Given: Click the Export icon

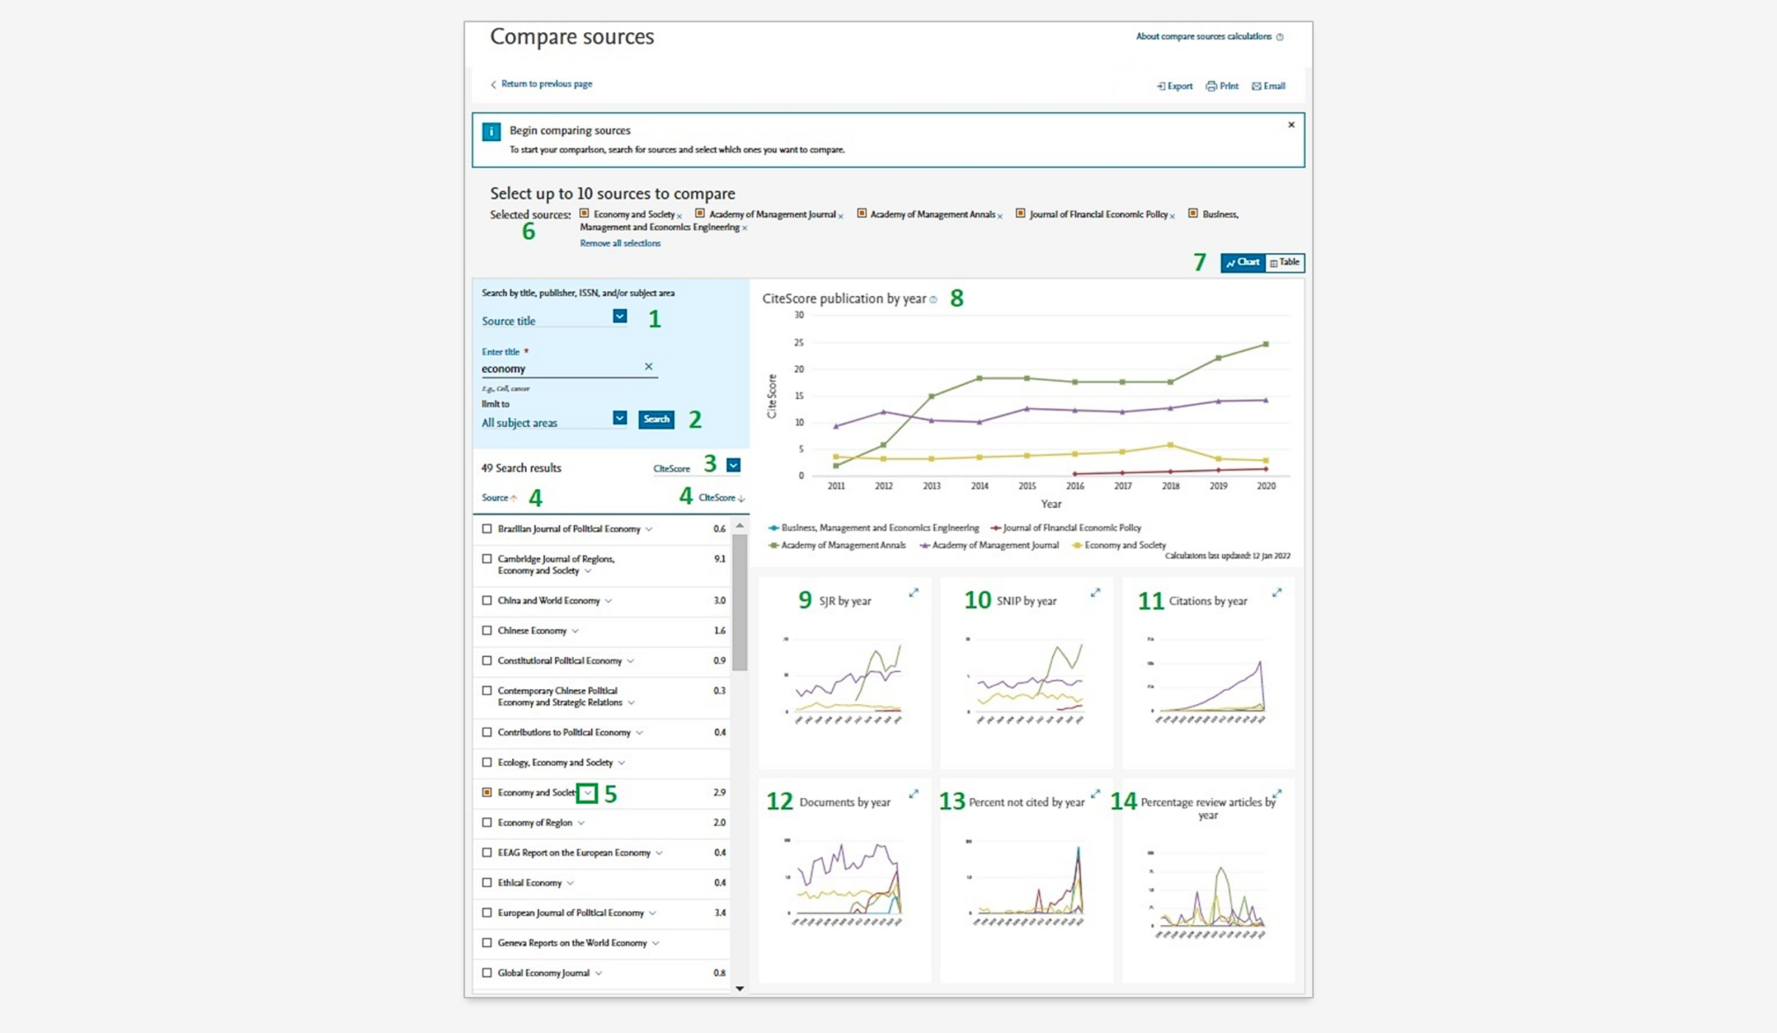Looking at the screenshot, I should tap(1161, 86).
